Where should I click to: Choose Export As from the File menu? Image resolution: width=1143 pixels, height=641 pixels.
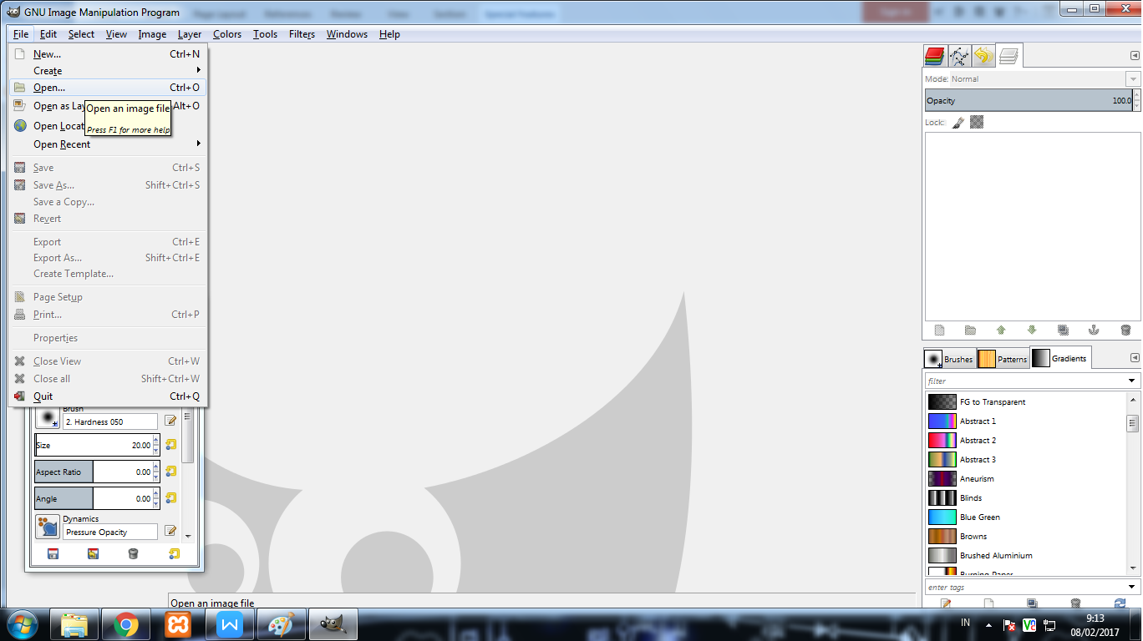point(56,257)
